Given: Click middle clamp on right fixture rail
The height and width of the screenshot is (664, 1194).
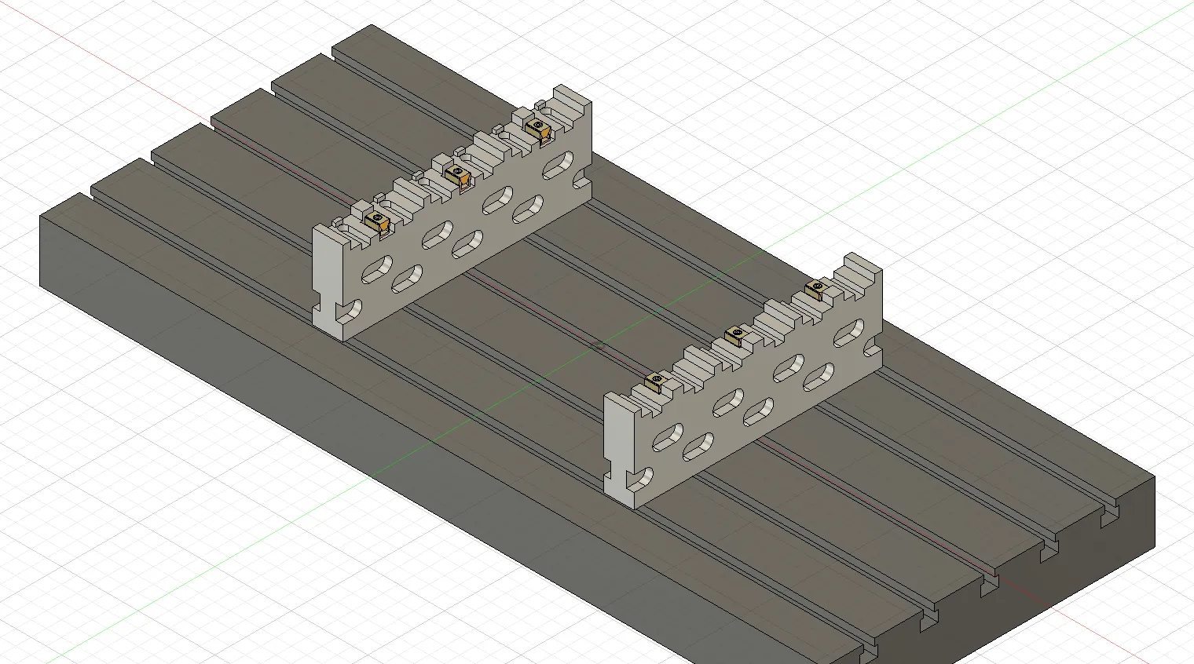Looking at the screenshot, I should click(735, 336).
